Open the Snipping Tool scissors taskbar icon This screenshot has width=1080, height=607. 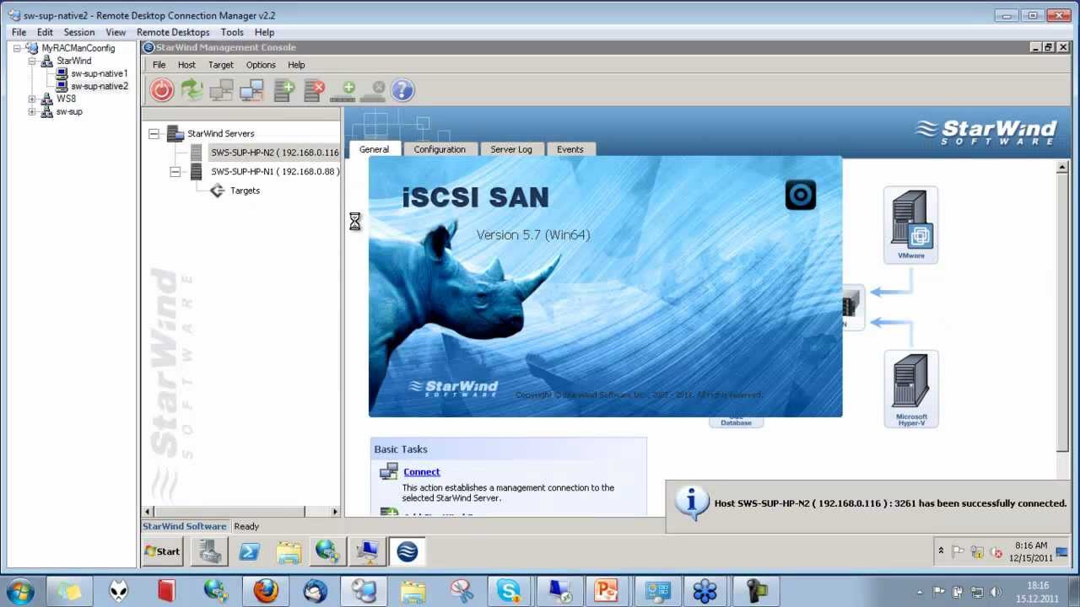(x=462, y=591)
